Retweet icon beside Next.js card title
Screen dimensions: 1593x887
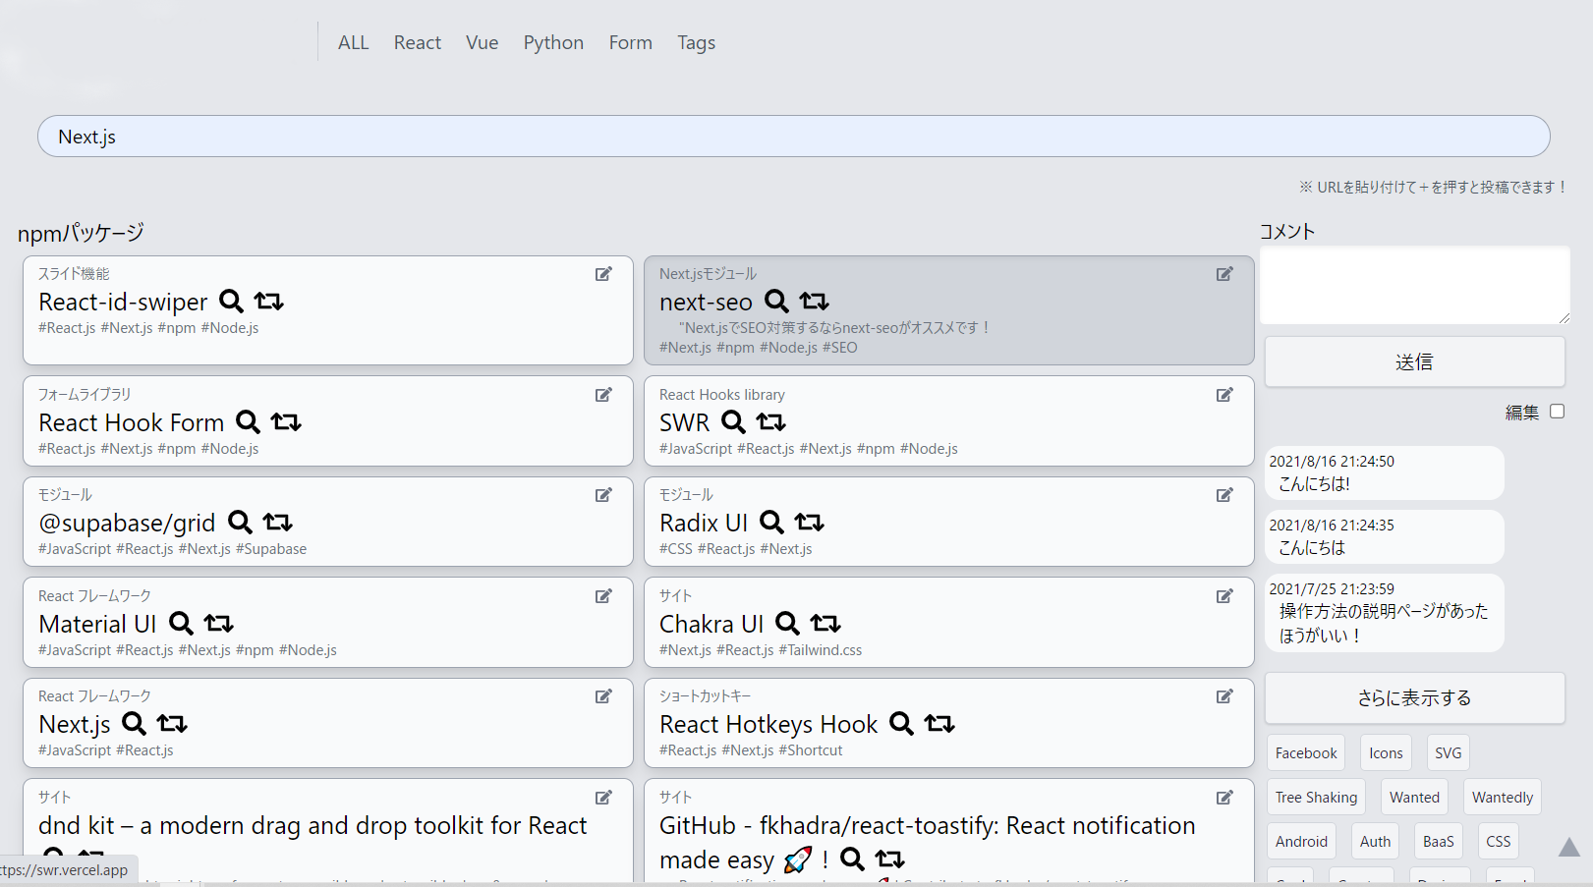click(x=172, y=723)
